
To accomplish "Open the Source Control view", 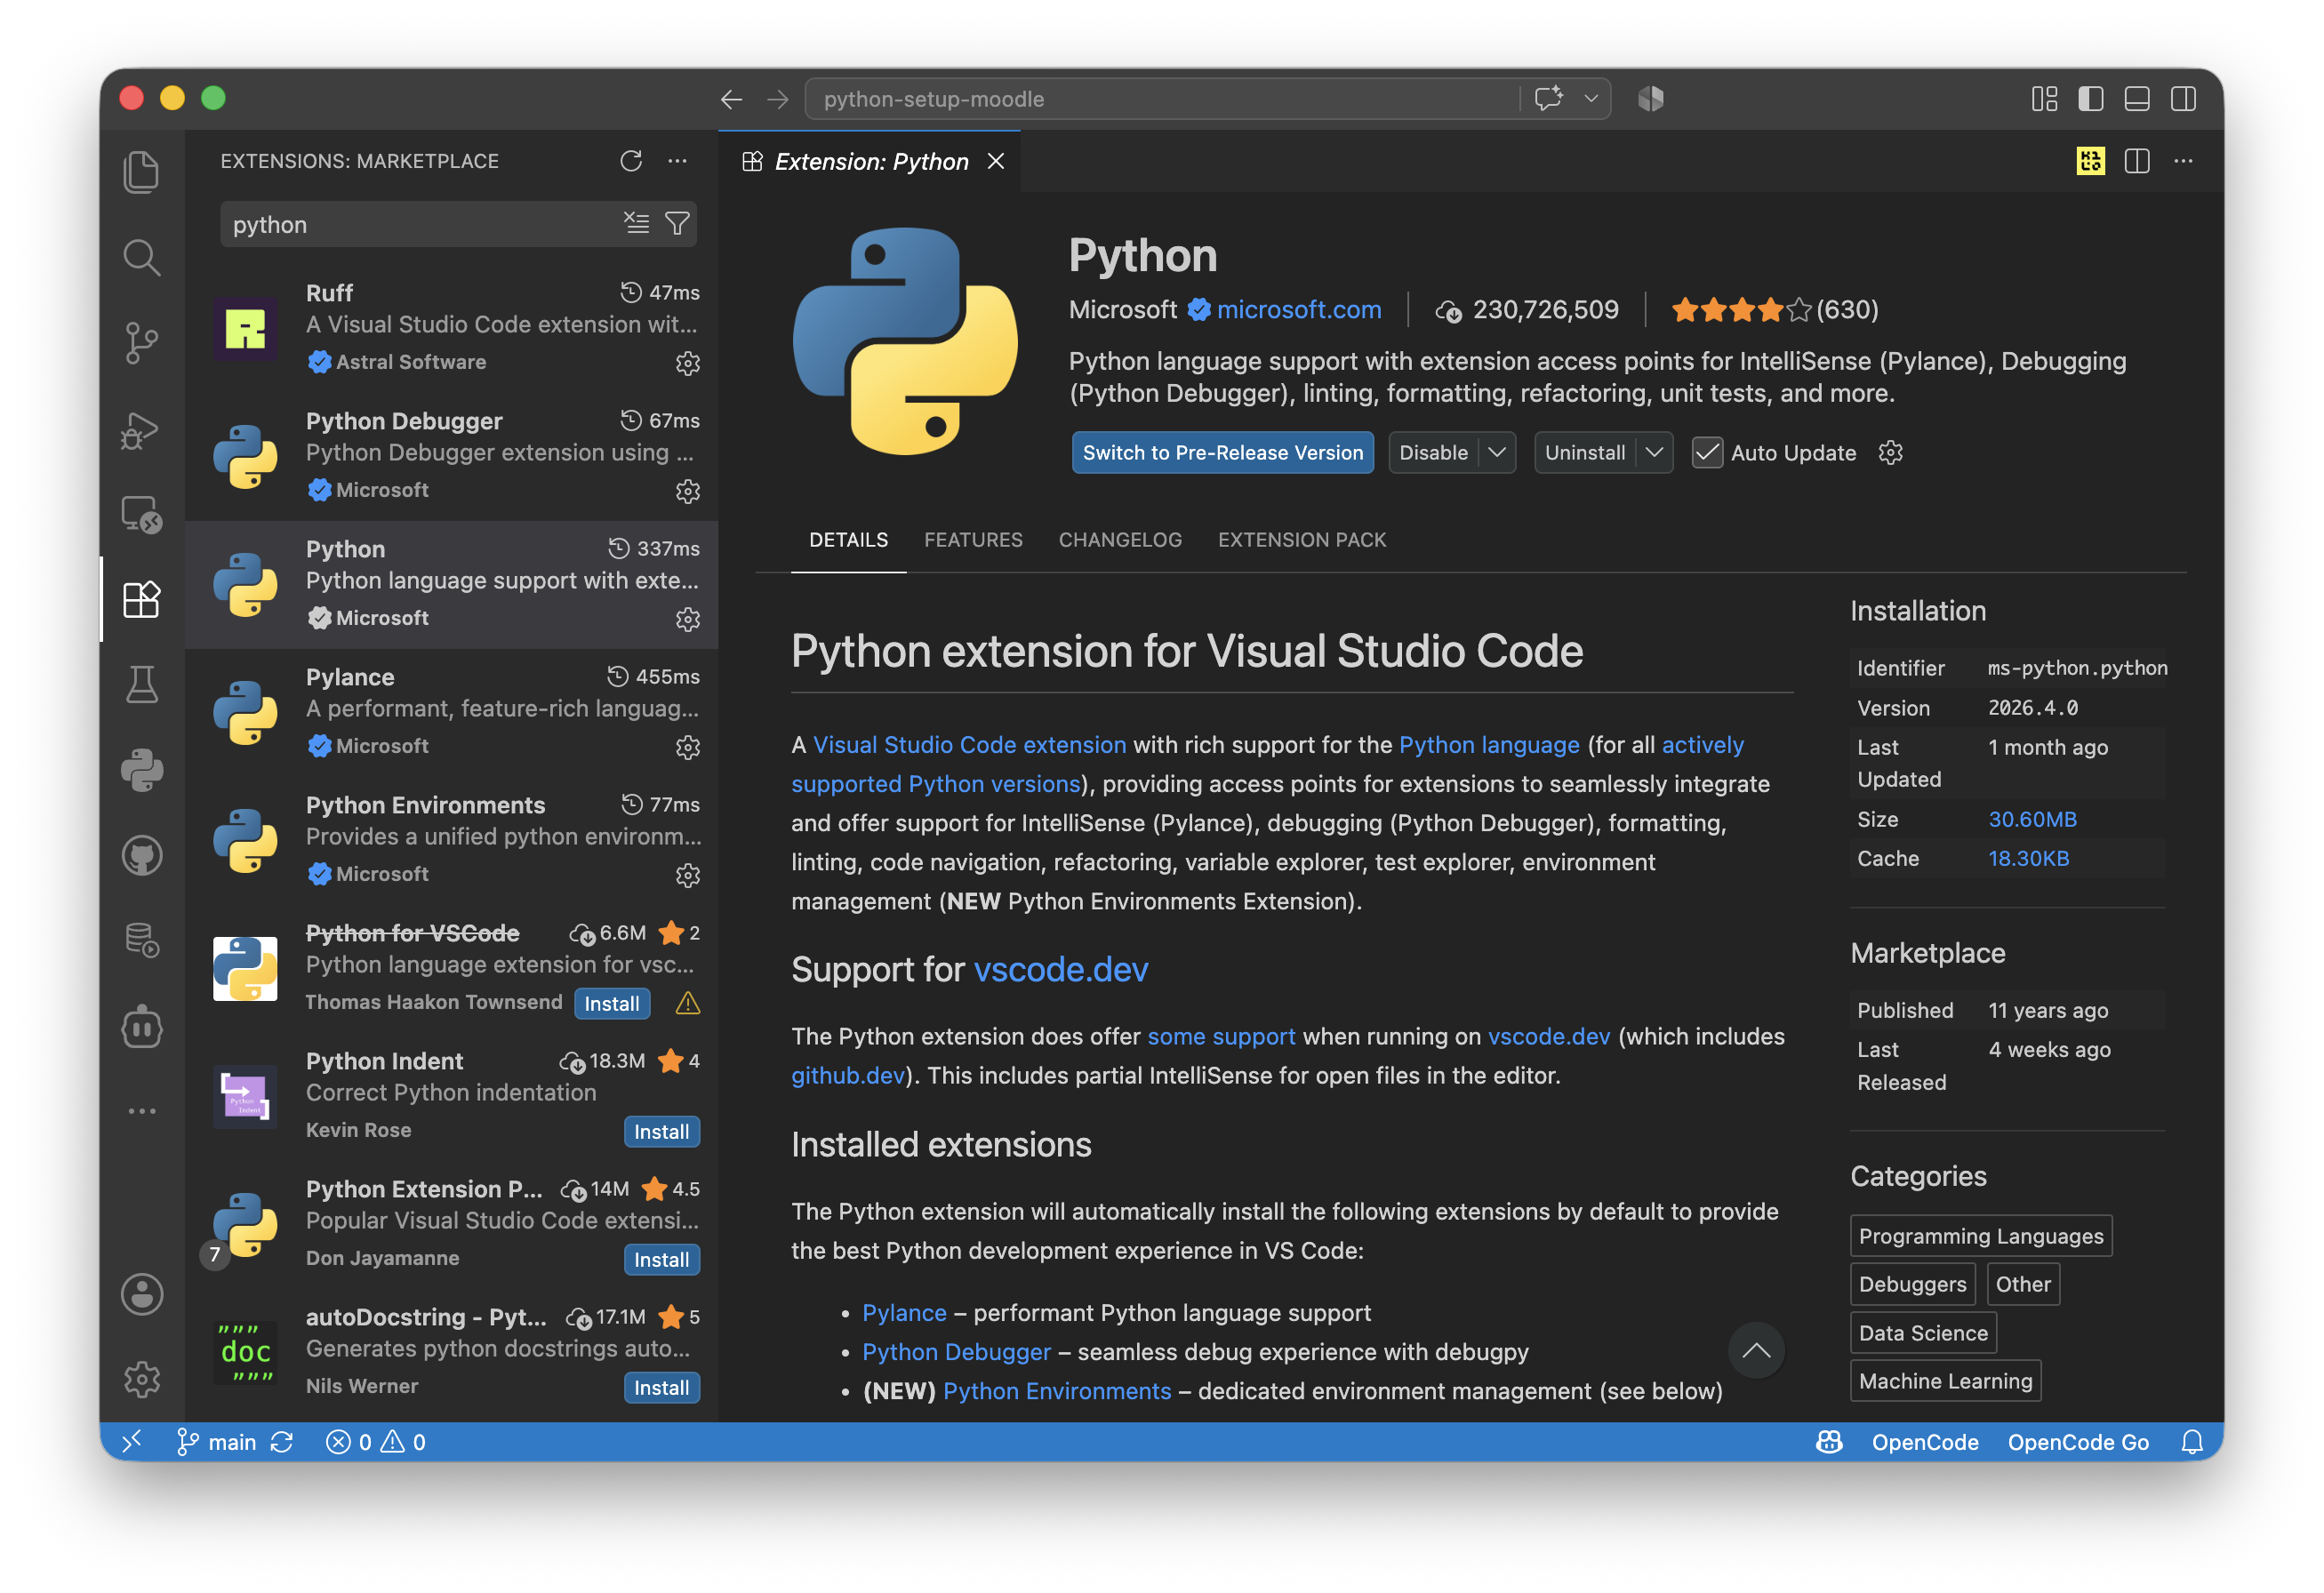I will 141,343.
